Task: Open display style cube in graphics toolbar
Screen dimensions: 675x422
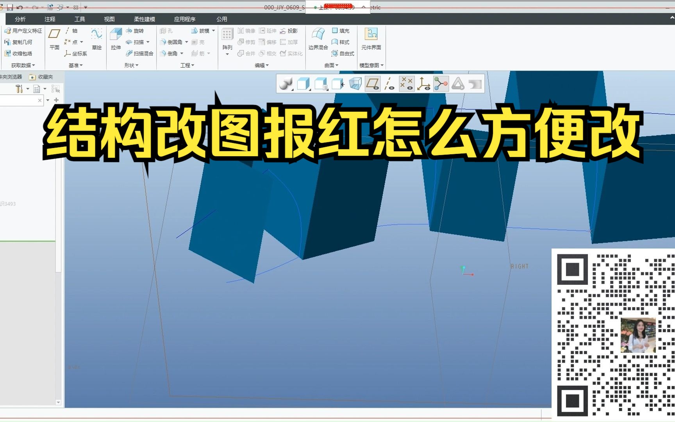Action: point(303,84)
